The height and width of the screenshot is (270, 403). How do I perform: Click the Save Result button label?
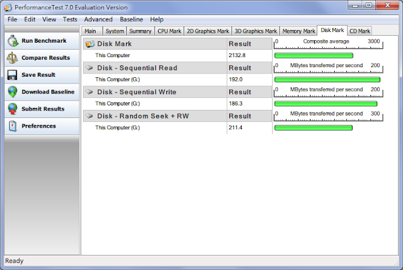(x=38, y=75)
